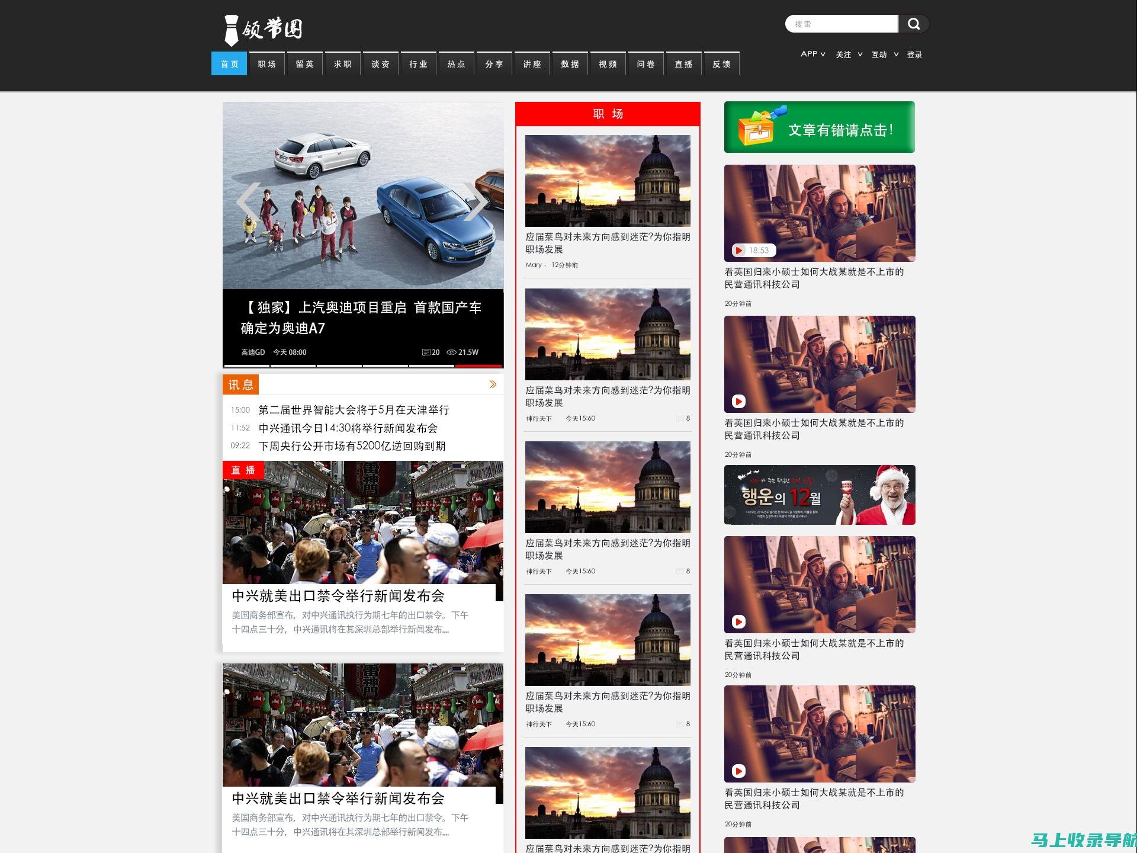Image resolution: width=1137 pixels, height=853 pixels.
Task: Open the 领带圈 site logo
Action: click(x=264, y=30)
